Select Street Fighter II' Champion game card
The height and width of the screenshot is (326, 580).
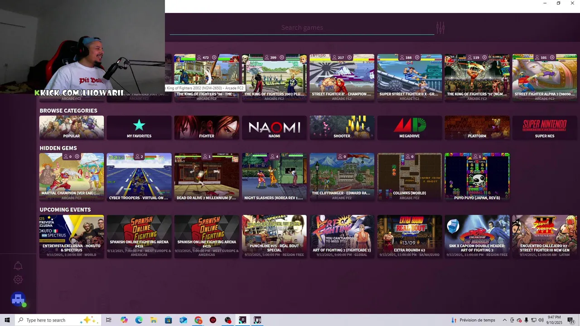(342, 77)
